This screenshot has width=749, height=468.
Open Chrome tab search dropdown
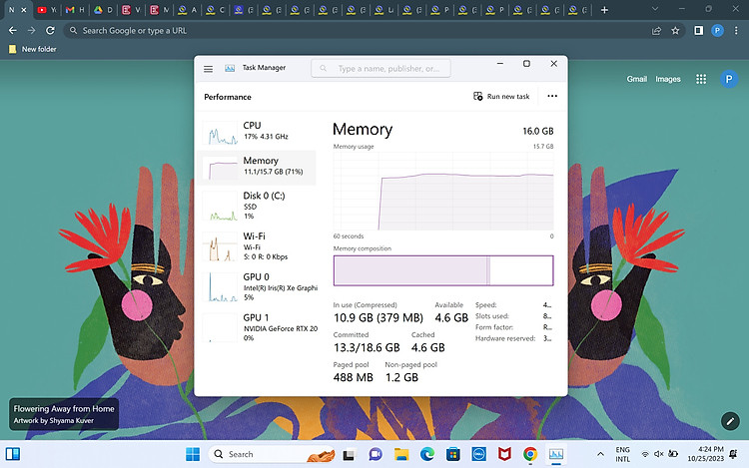(x=654, y=9)
